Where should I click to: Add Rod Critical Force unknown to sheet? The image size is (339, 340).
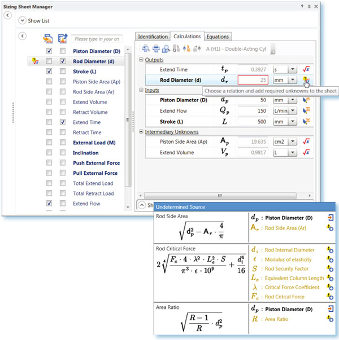pyautogui.click(x=330, y=297)
